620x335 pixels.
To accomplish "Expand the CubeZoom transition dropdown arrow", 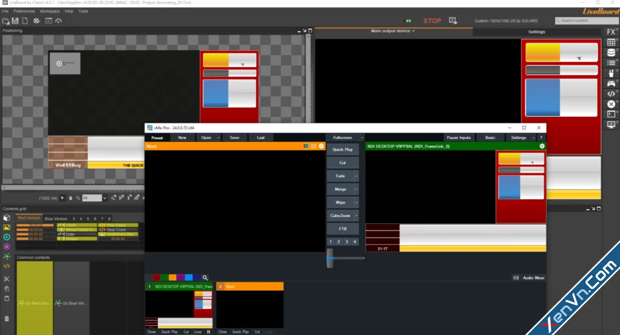I will (356, 216).
